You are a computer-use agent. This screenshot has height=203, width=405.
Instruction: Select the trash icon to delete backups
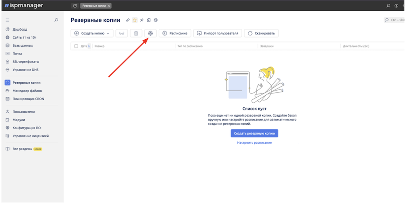[135, 33]
